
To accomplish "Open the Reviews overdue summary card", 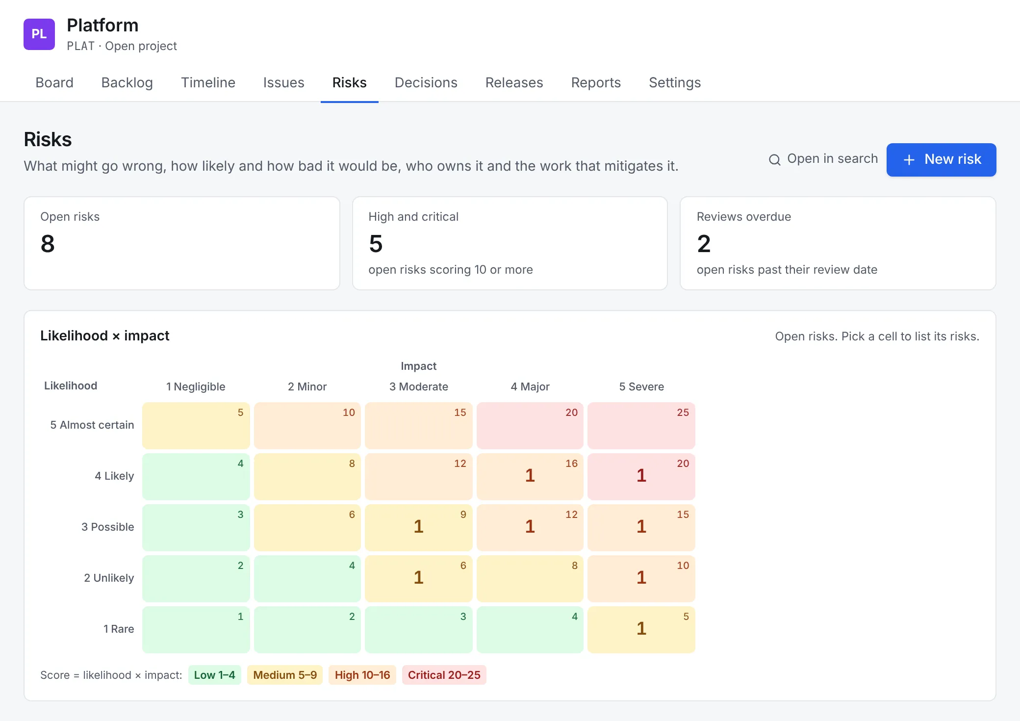I will point(838,243).
